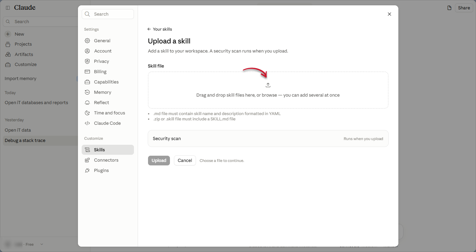Open the Connectors page
Image resolution: width=476 pixels, height=252 pixels.
pos(108,160)
